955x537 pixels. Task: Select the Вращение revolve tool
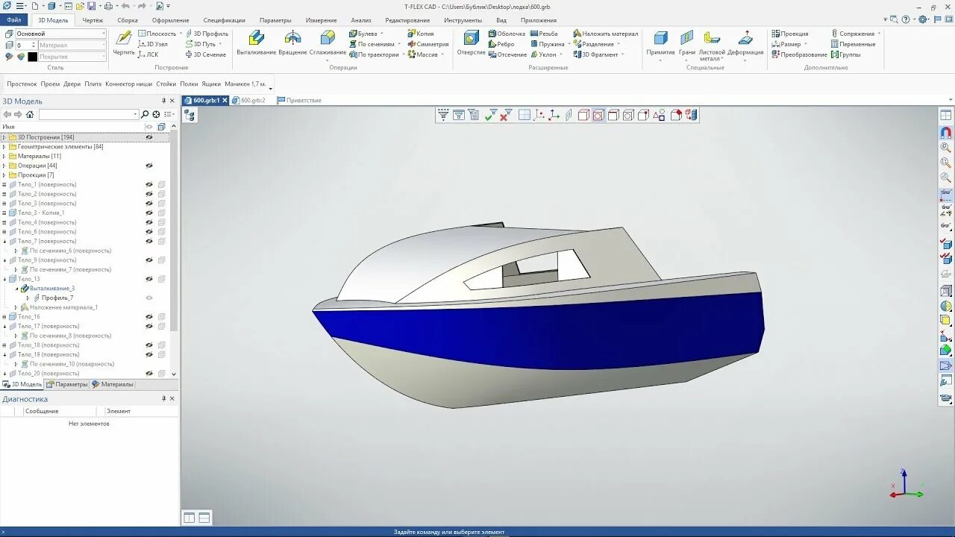click(x=292, y=43)
